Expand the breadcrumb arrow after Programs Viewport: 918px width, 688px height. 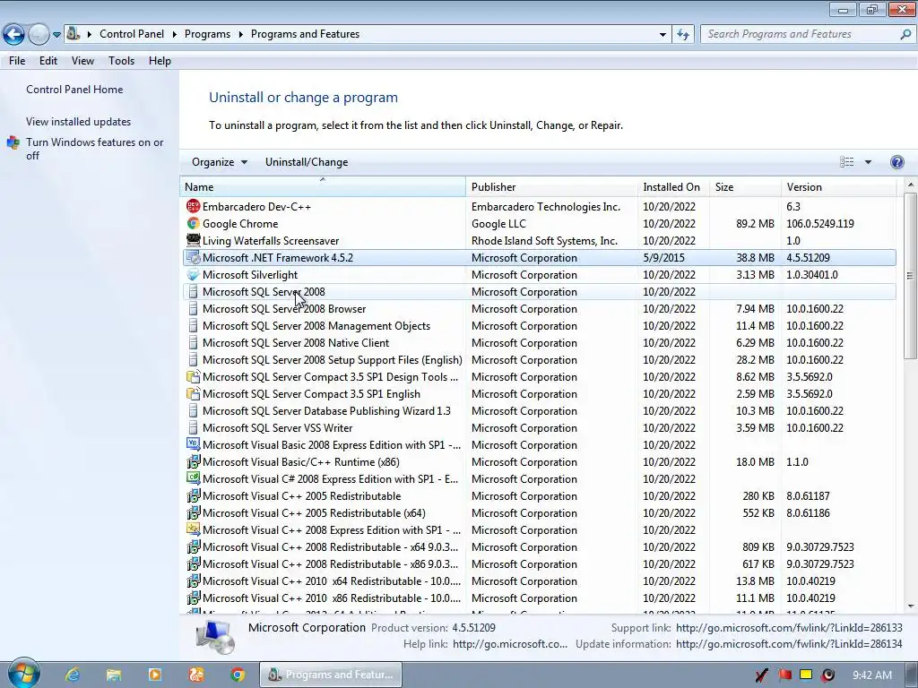click(240, 34)
